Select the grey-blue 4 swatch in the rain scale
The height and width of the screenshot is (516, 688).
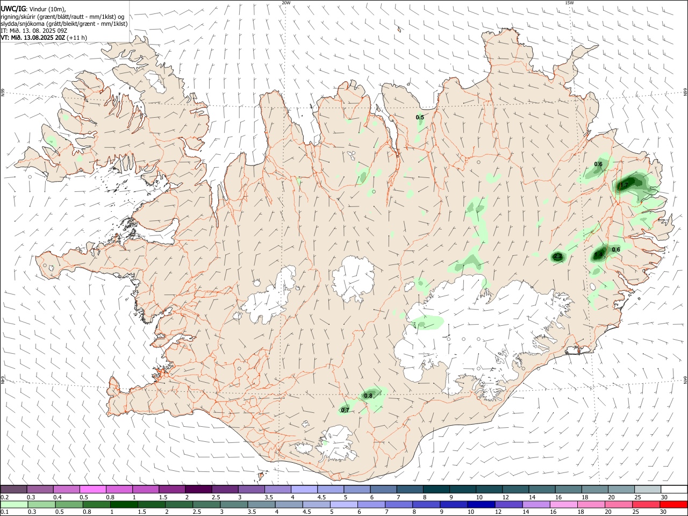tap(289, 504)
